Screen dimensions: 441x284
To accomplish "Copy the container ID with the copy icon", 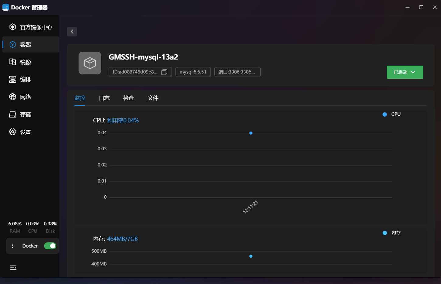I will [164, 72].
